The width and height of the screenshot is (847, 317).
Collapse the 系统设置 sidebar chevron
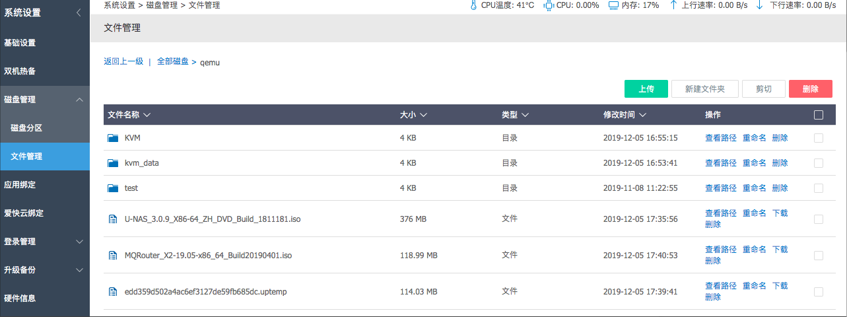tap(79, 13)
